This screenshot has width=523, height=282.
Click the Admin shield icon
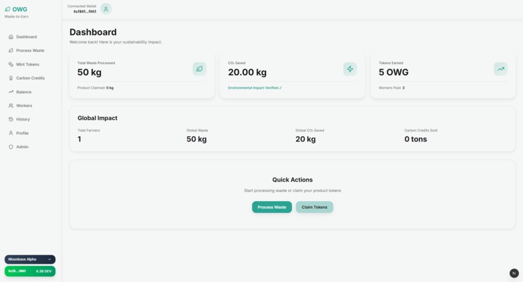tap(10, 147)
